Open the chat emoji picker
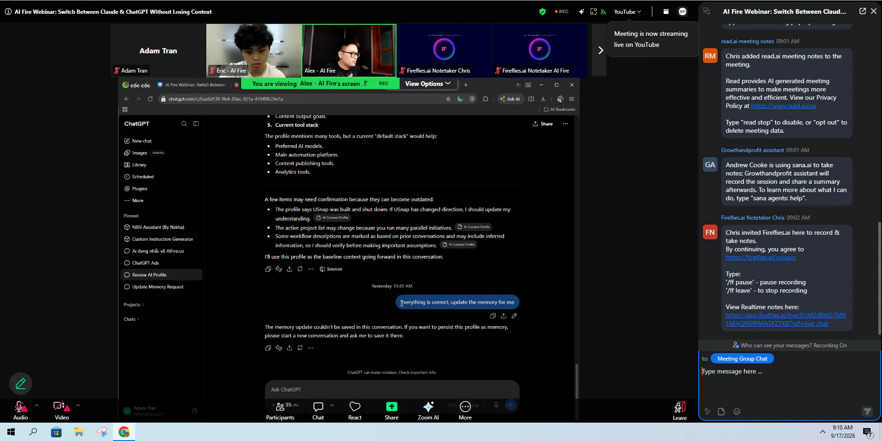 tap(737, 412)
